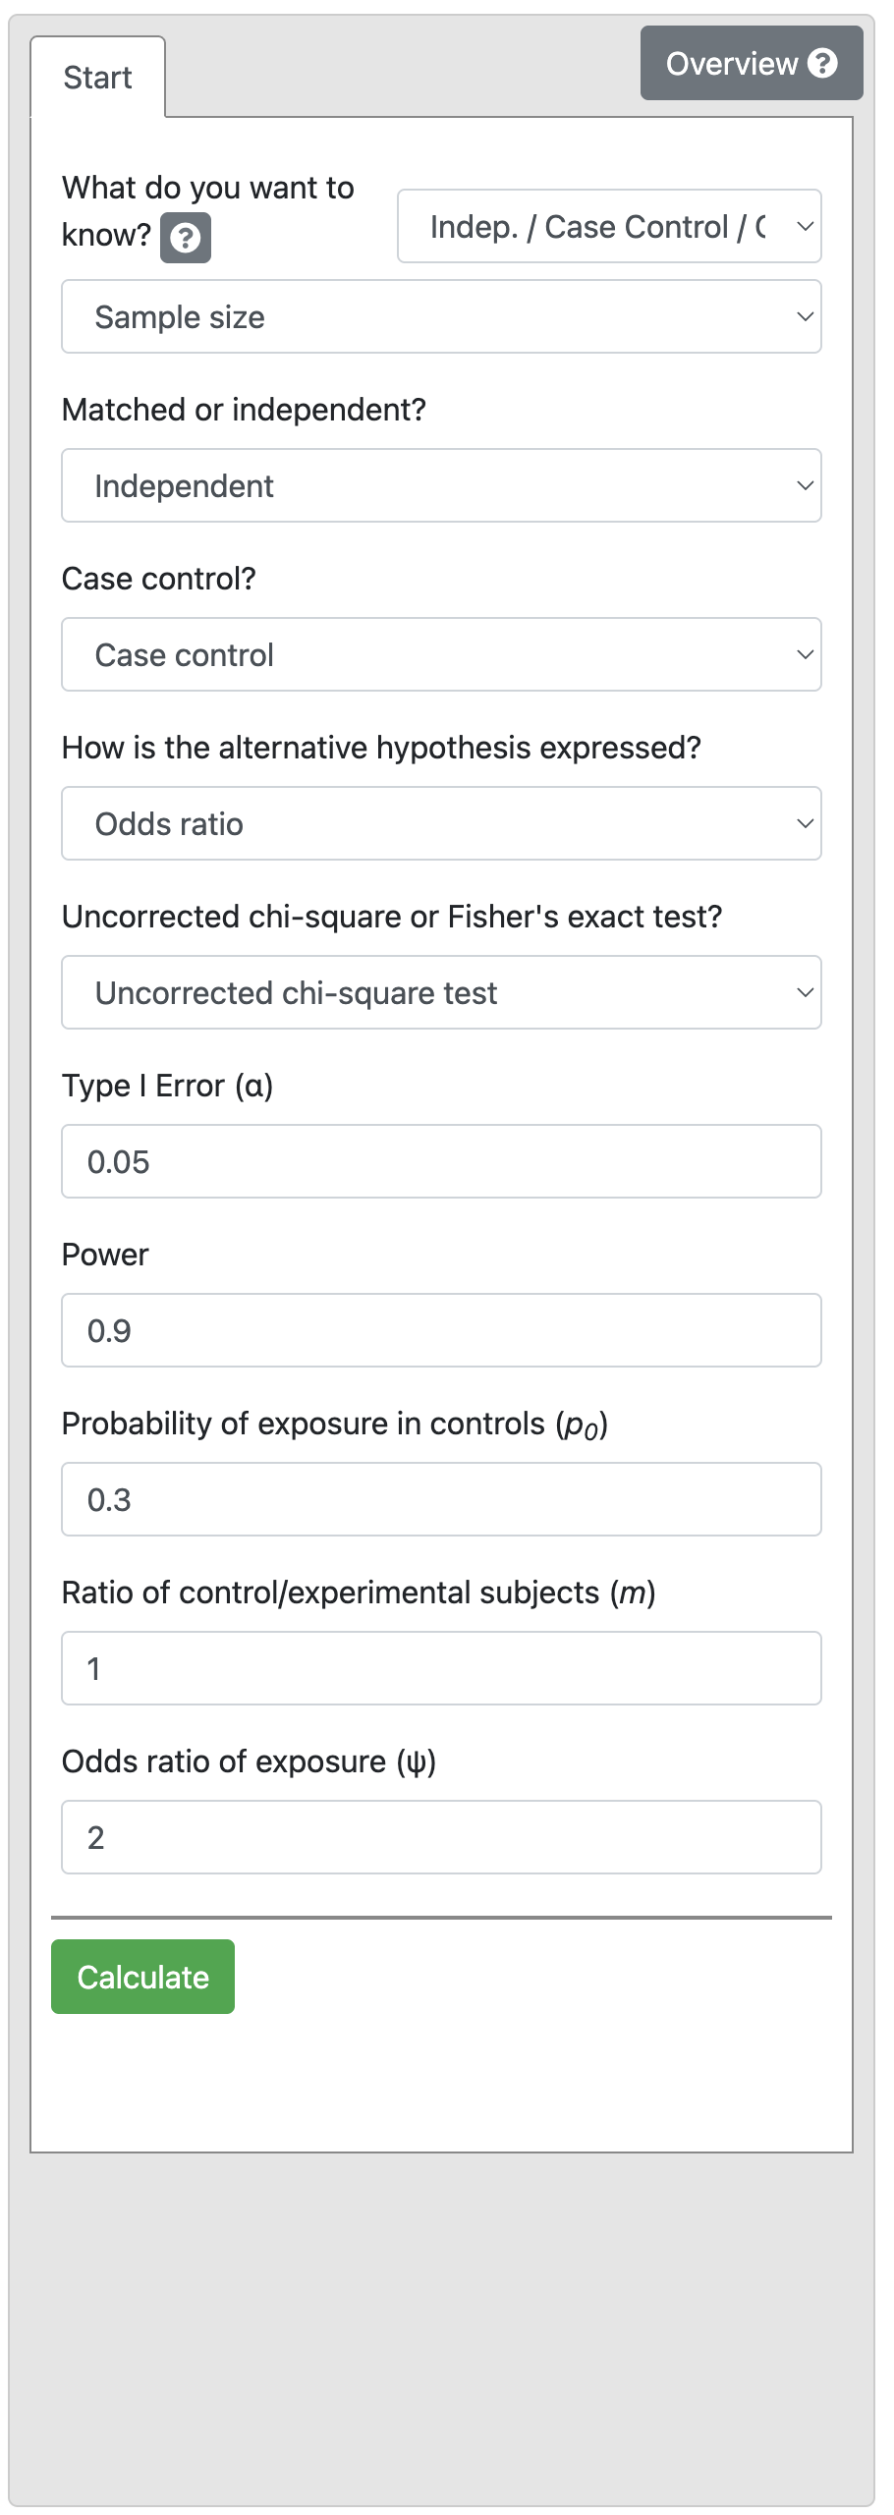Open the Matched or independent dropdown

pyautogui.click(x=440, y=486)
